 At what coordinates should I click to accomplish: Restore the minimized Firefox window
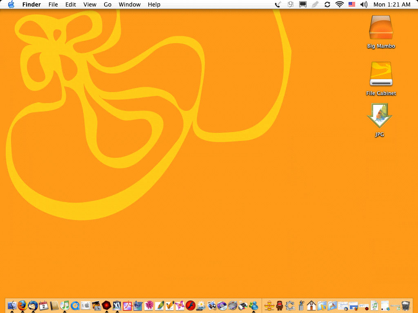point(354,306)
